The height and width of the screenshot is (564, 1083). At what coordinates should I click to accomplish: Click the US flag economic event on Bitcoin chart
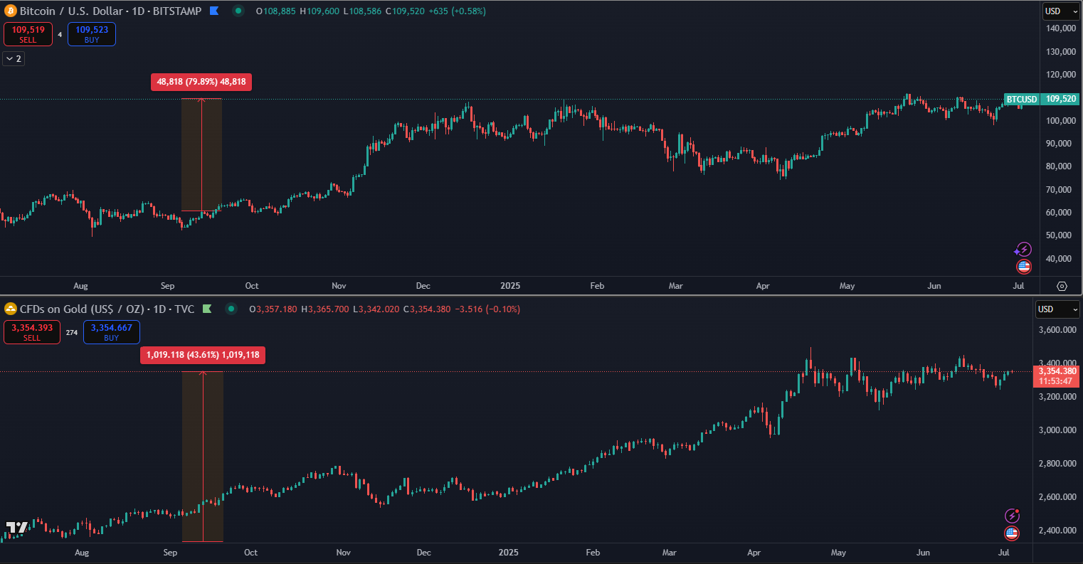(x=1023, y=267)
